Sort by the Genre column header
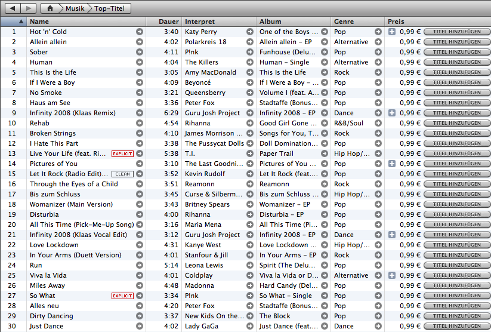Screen dimensions: 491x332 (357, 21)
